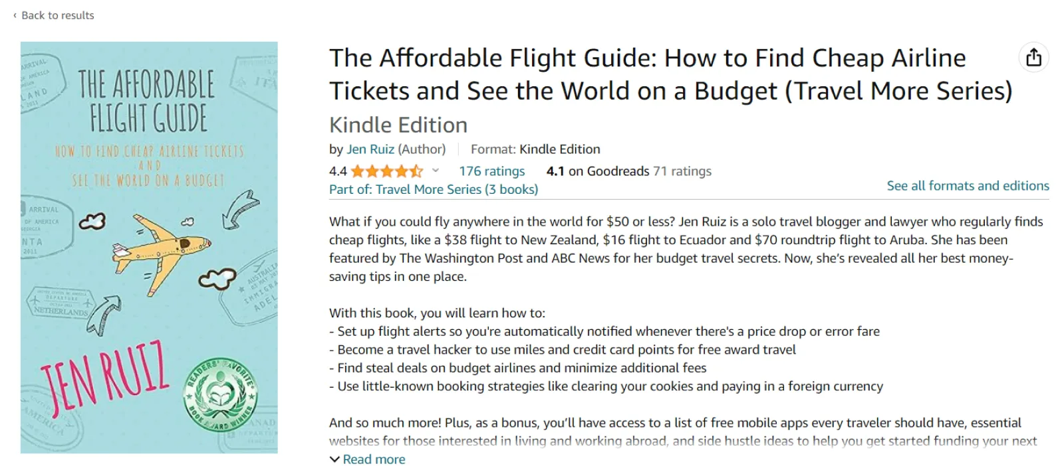The image size is (1064, 466).
Task: Click the down chevron beside 'Read more'
Action: click(334, 459)
